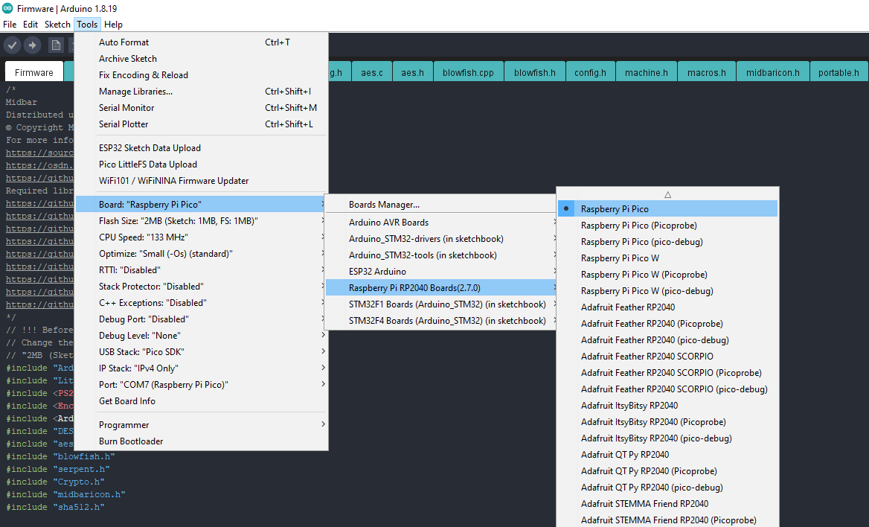The height and width of the screenshot is (527, 869).
Task: Click the Upload arrow toolbar icon
Action: 32,45
